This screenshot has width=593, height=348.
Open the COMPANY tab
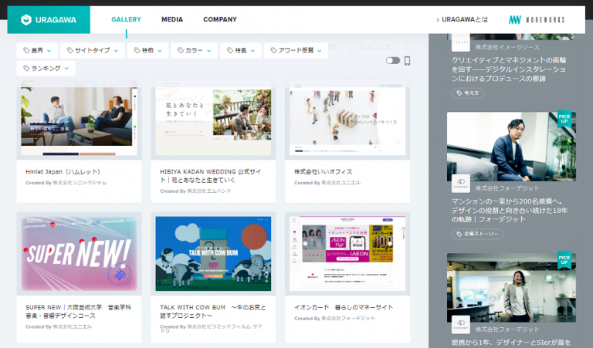(x=220, y=19)
